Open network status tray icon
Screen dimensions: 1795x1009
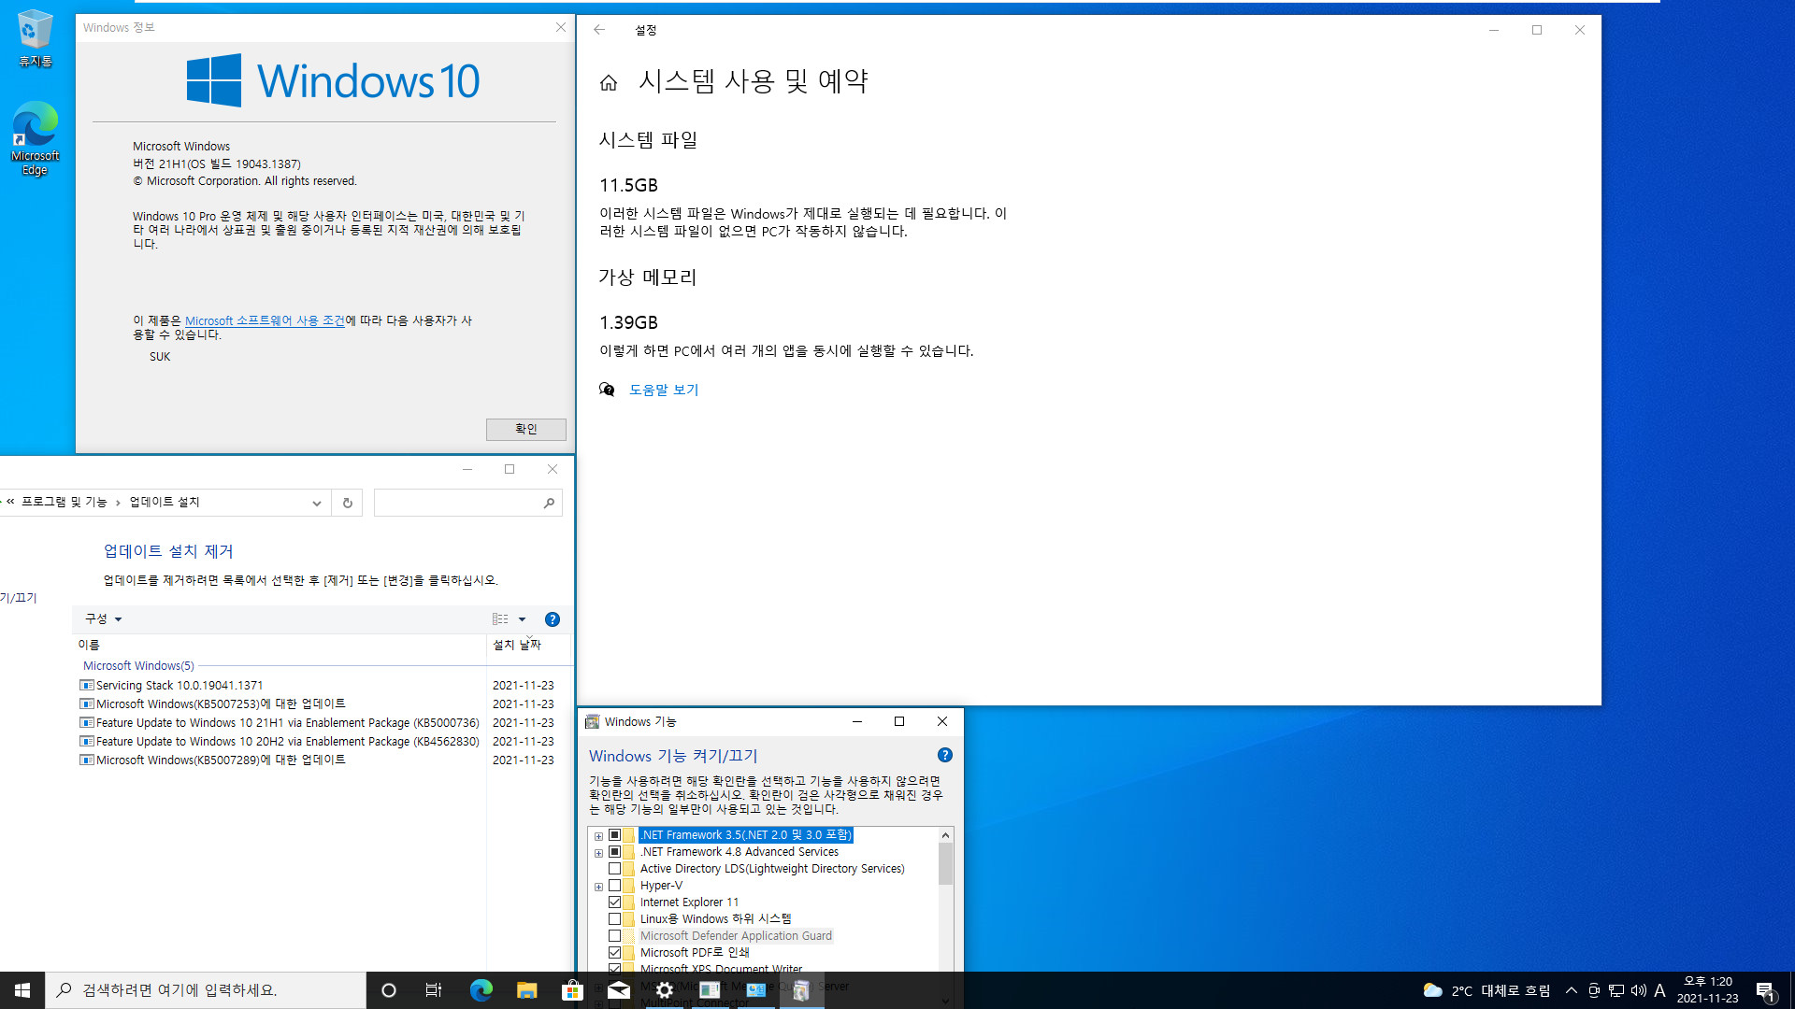[x=1616, y=990]
